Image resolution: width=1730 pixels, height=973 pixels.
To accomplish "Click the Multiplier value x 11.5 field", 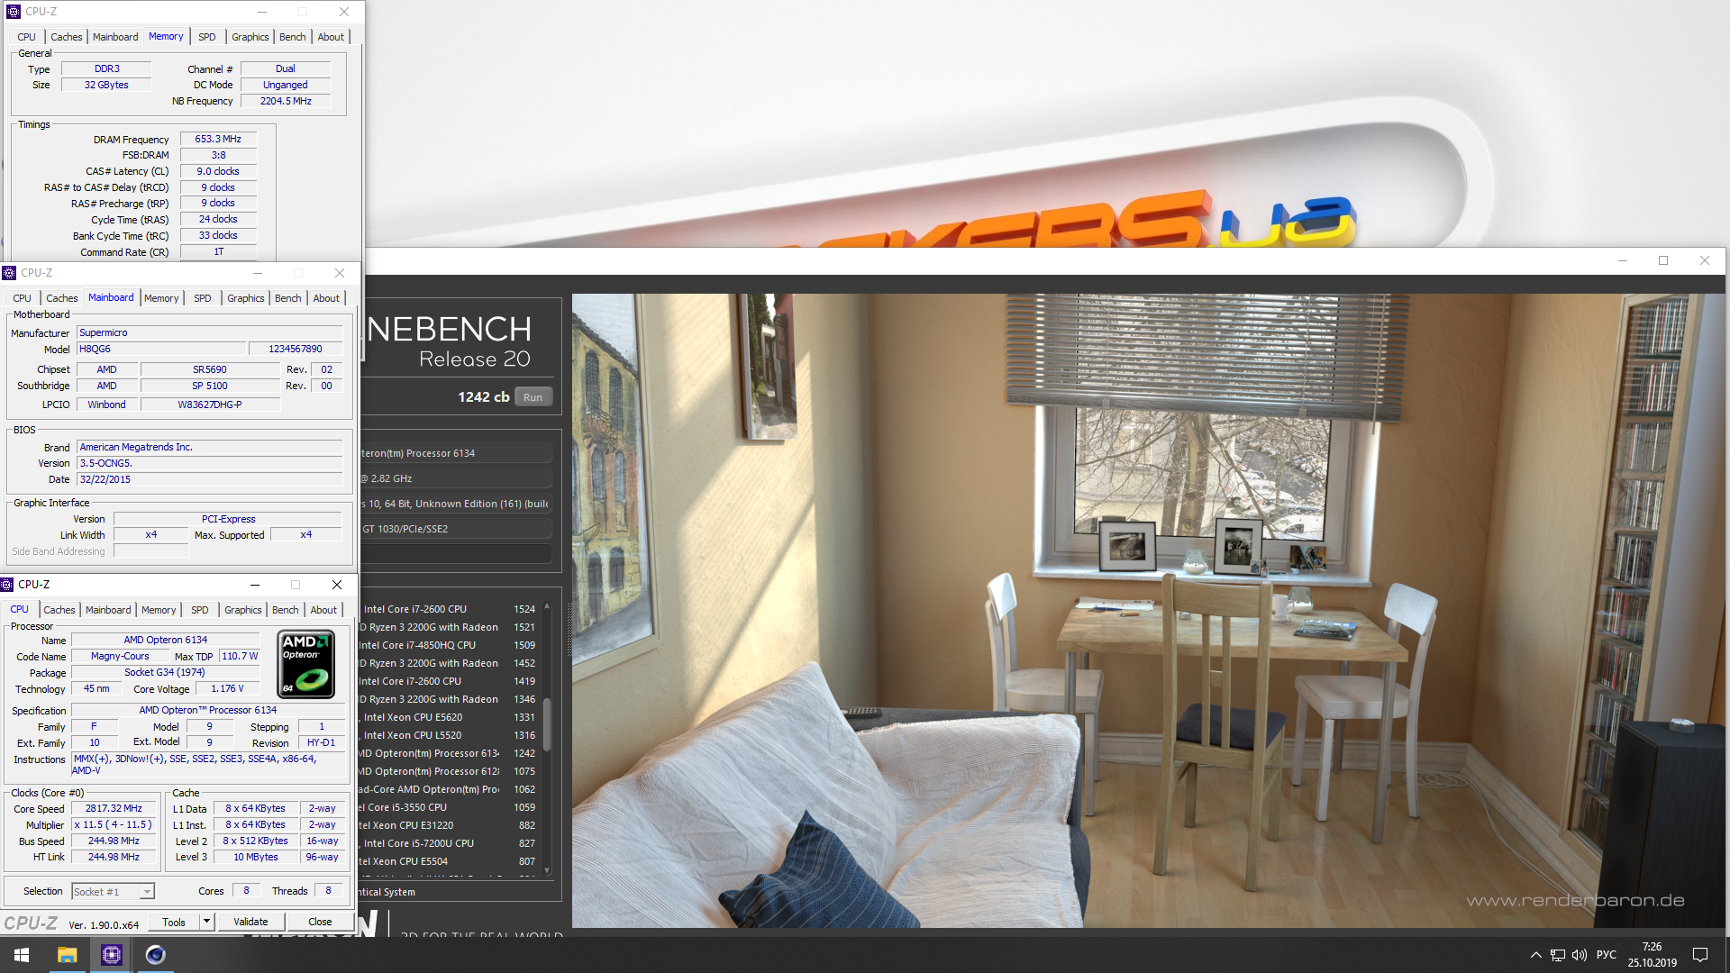I will 114,825.
